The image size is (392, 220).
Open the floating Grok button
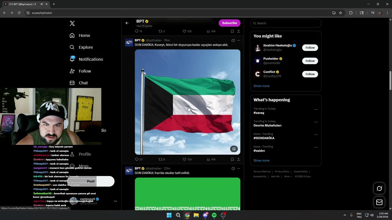click(379, 189)
